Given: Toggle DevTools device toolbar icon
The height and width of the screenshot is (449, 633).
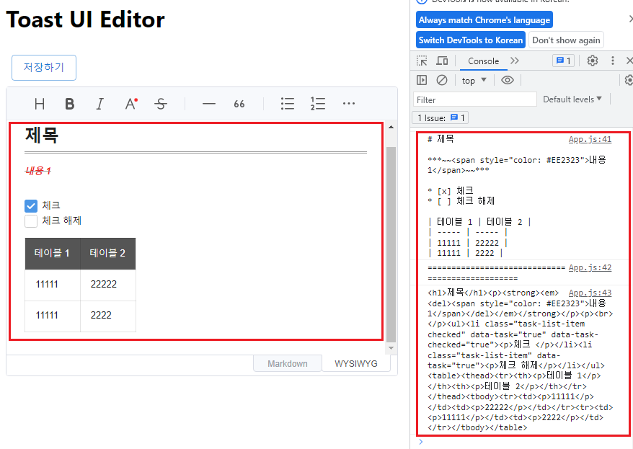Looking at the screenshot, I should [x=442, y=61].
